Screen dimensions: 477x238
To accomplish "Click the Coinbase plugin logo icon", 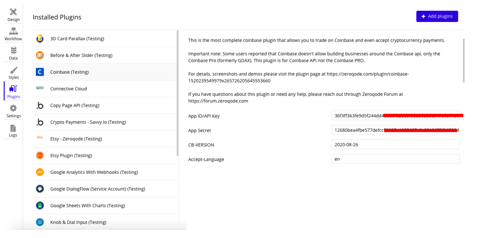I will pyautogui.click(x=40, y=72).
